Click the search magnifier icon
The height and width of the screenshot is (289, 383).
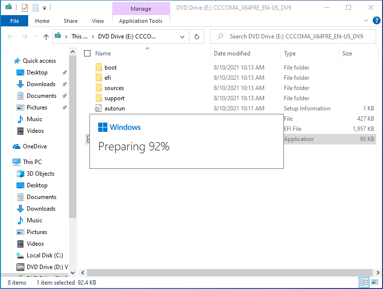tap(220, 36)
